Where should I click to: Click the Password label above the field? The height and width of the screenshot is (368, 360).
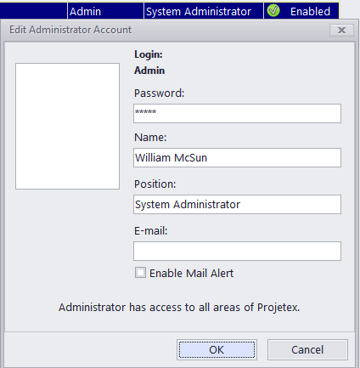pyautogui.click(x=159, y=93)
